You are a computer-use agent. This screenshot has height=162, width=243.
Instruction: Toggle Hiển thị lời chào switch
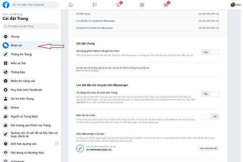210,116
